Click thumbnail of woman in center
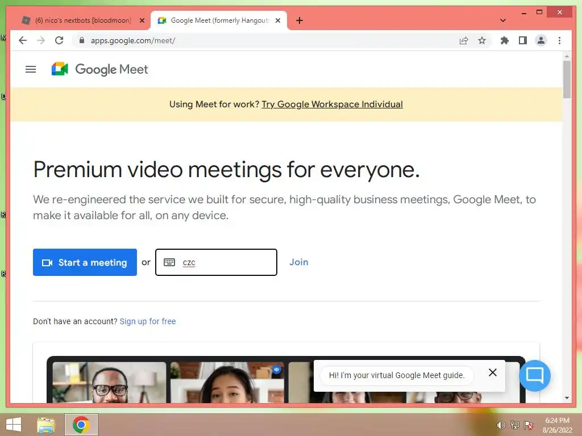The height and width of the screenshot is (436, 582). pyautogui.click(x=227, y=383)
